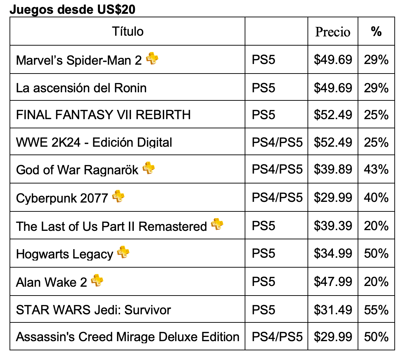
Task: Click STAR WARS Jedi: Survivor title
Action: (93, 310)
